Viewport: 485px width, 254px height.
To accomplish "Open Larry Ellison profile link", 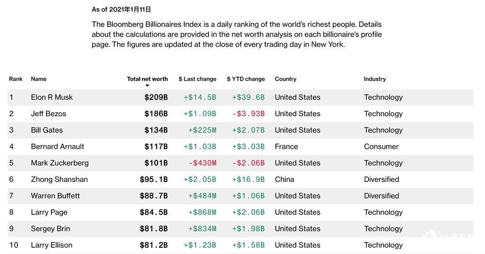I will point(52,245).
